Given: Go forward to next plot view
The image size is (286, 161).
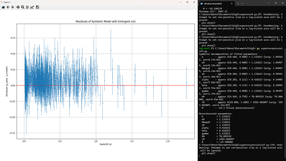Looking at the screenshot, I should [12, 7].
